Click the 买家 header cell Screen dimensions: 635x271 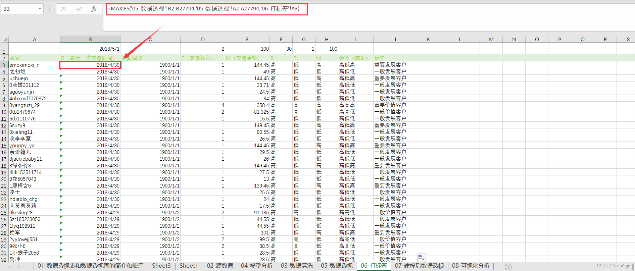coord(34,58)
